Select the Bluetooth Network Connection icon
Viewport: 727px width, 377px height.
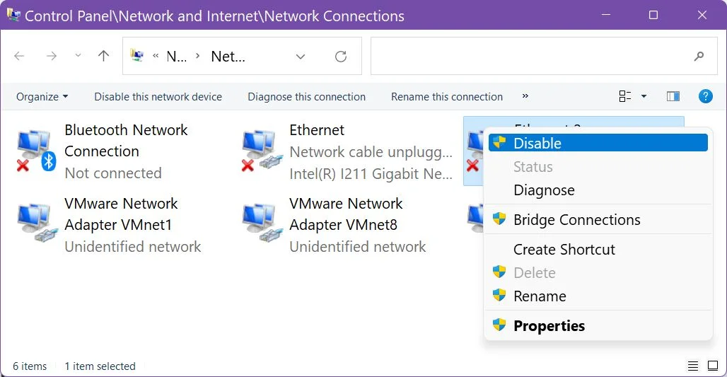[x=36, y=151]
